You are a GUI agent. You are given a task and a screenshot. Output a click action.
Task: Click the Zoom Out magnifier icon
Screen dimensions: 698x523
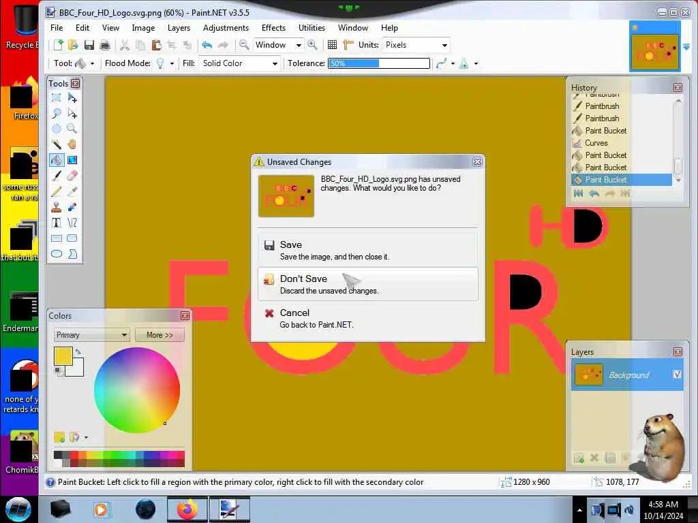244,45
